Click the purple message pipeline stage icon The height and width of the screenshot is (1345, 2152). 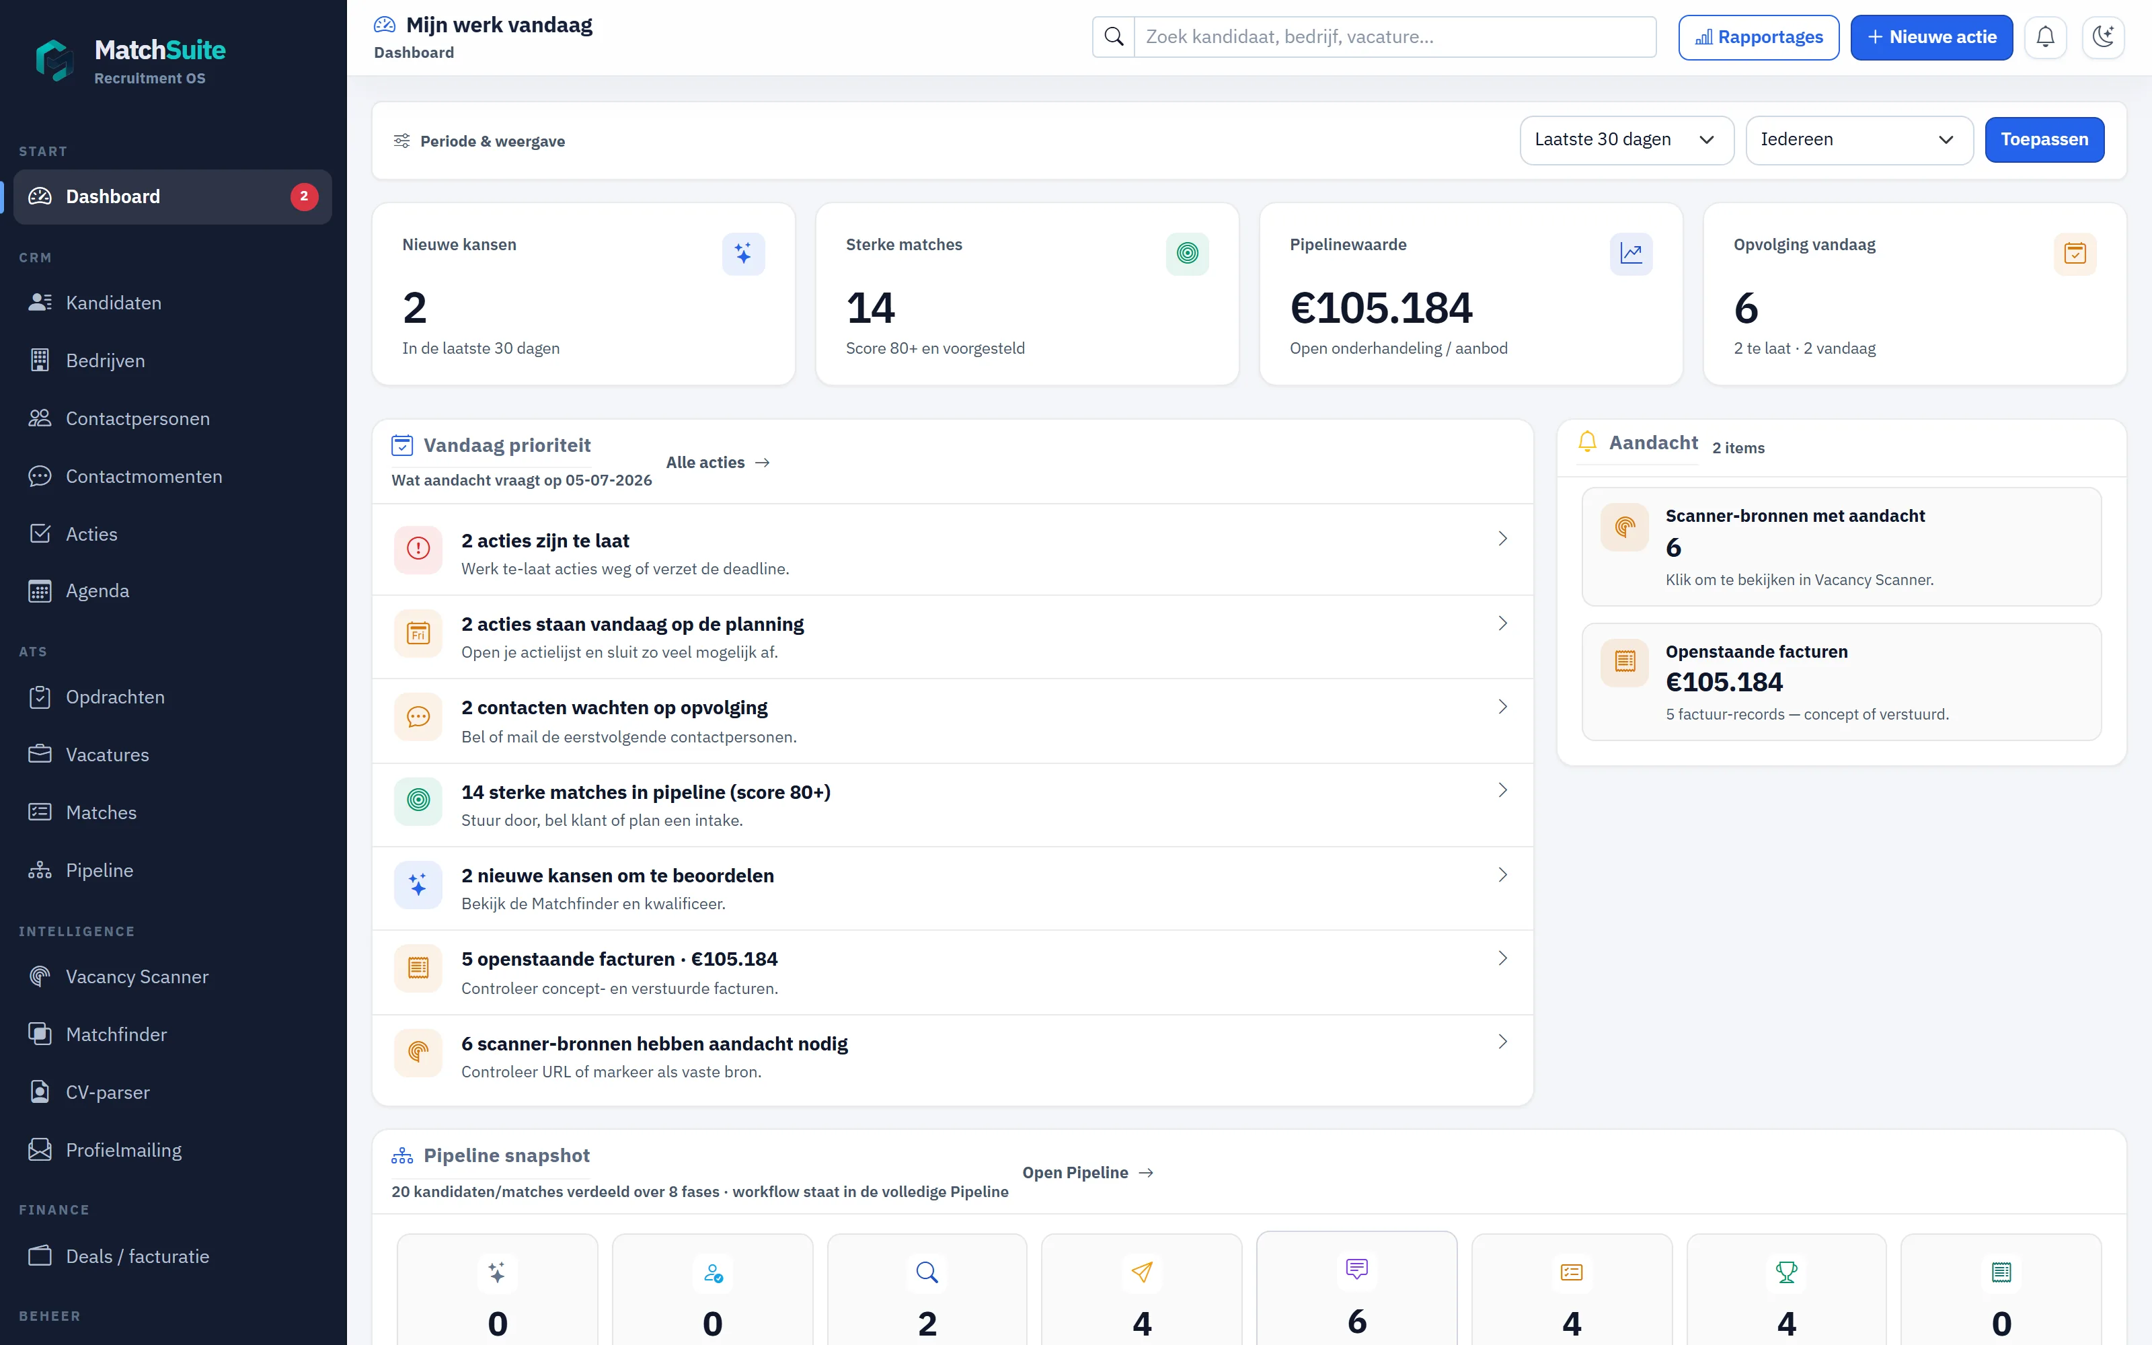click(x=1357, y=1270)
